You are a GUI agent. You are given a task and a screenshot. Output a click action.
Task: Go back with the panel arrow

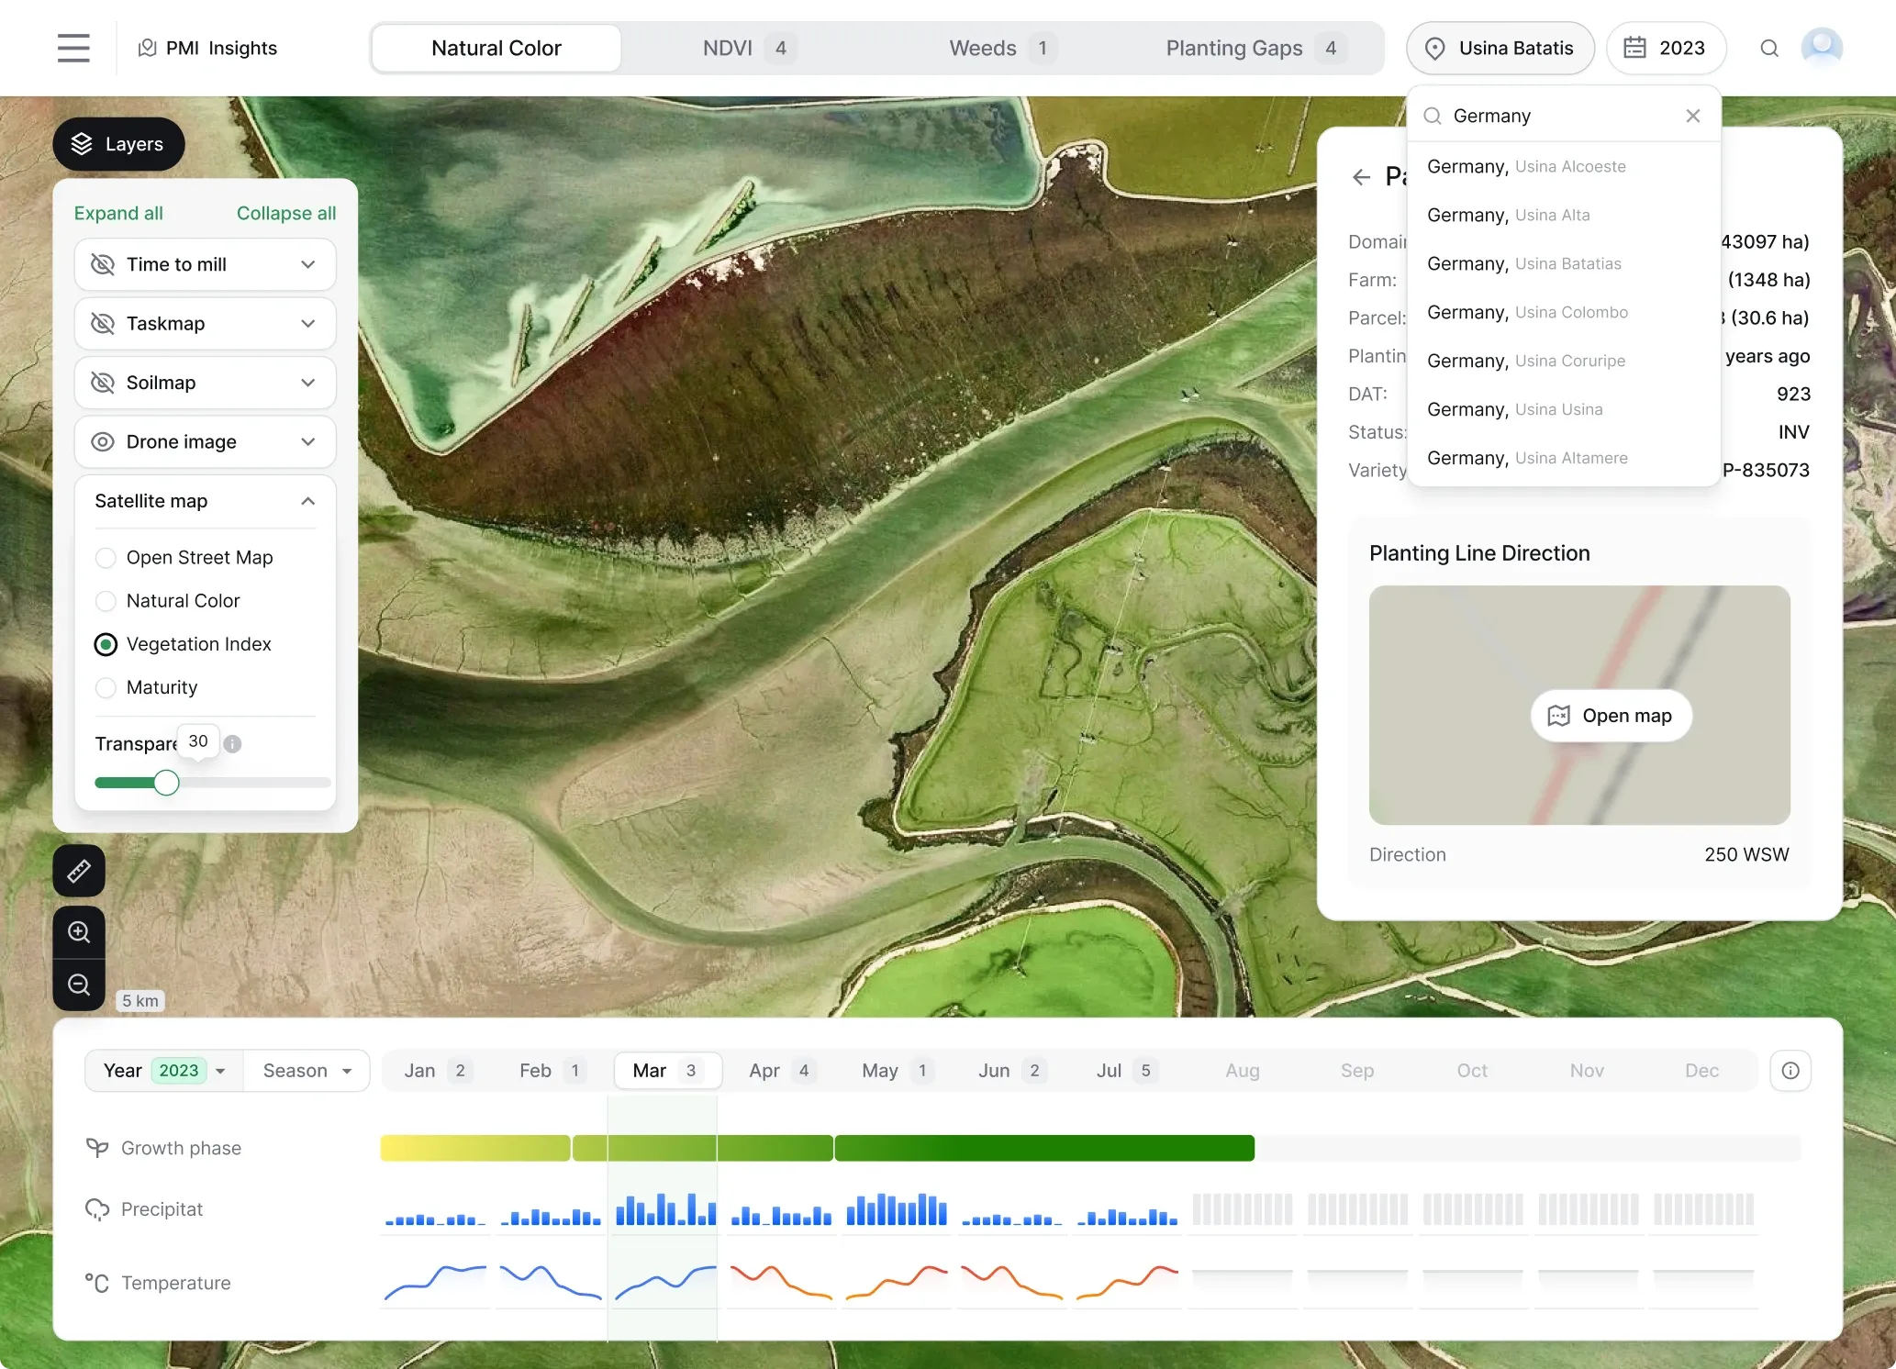click(1361, 177)
